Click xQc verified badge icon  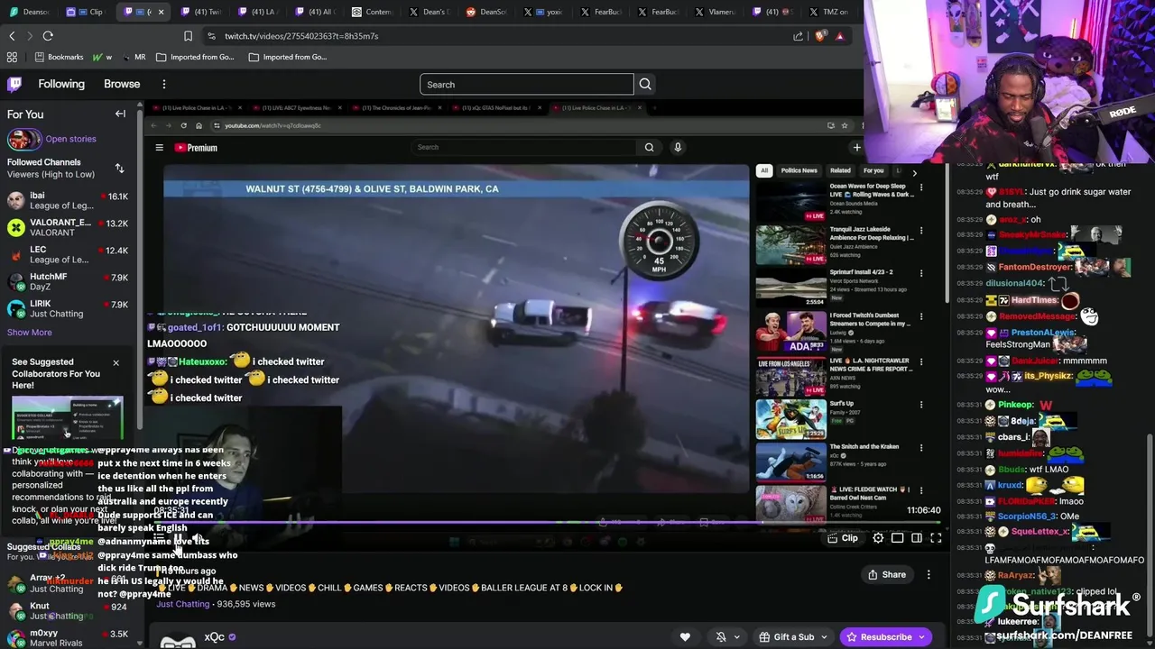click(x=232, y=637)
